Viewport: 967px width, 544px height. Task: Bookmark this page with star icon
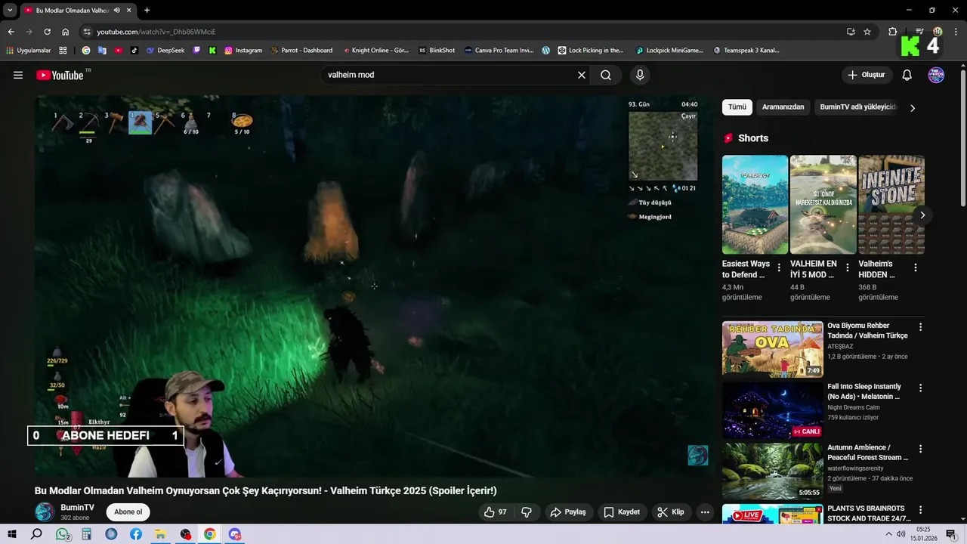pos(867,32)
